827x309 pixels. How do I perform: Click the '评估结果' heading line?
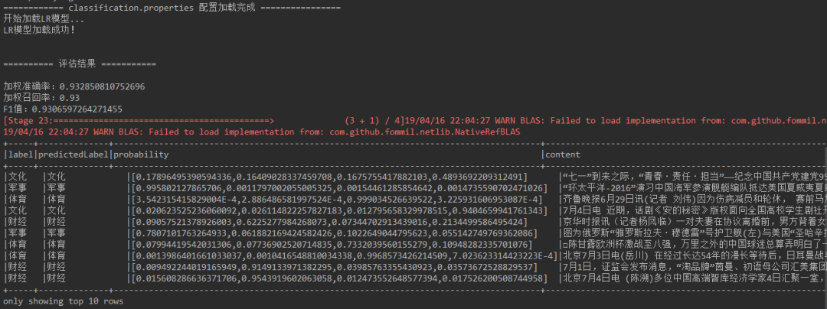(x=80, y=63)
